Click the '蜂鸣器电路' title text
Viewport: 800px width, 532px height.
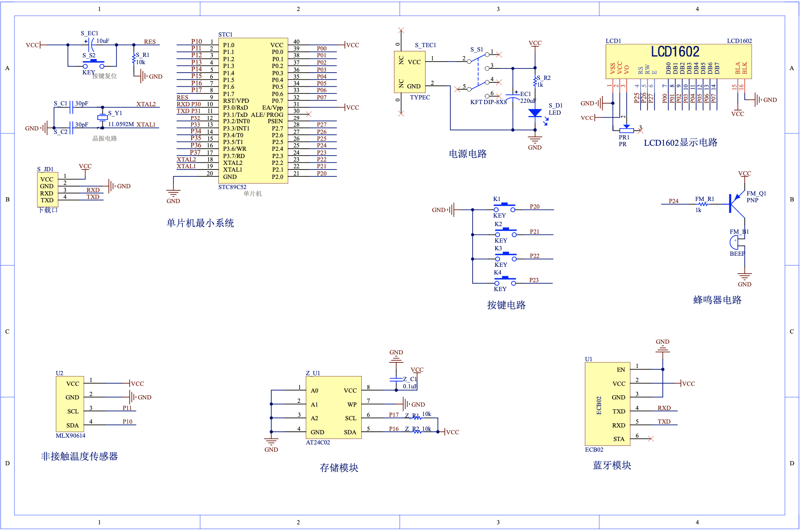click(718, 300)
